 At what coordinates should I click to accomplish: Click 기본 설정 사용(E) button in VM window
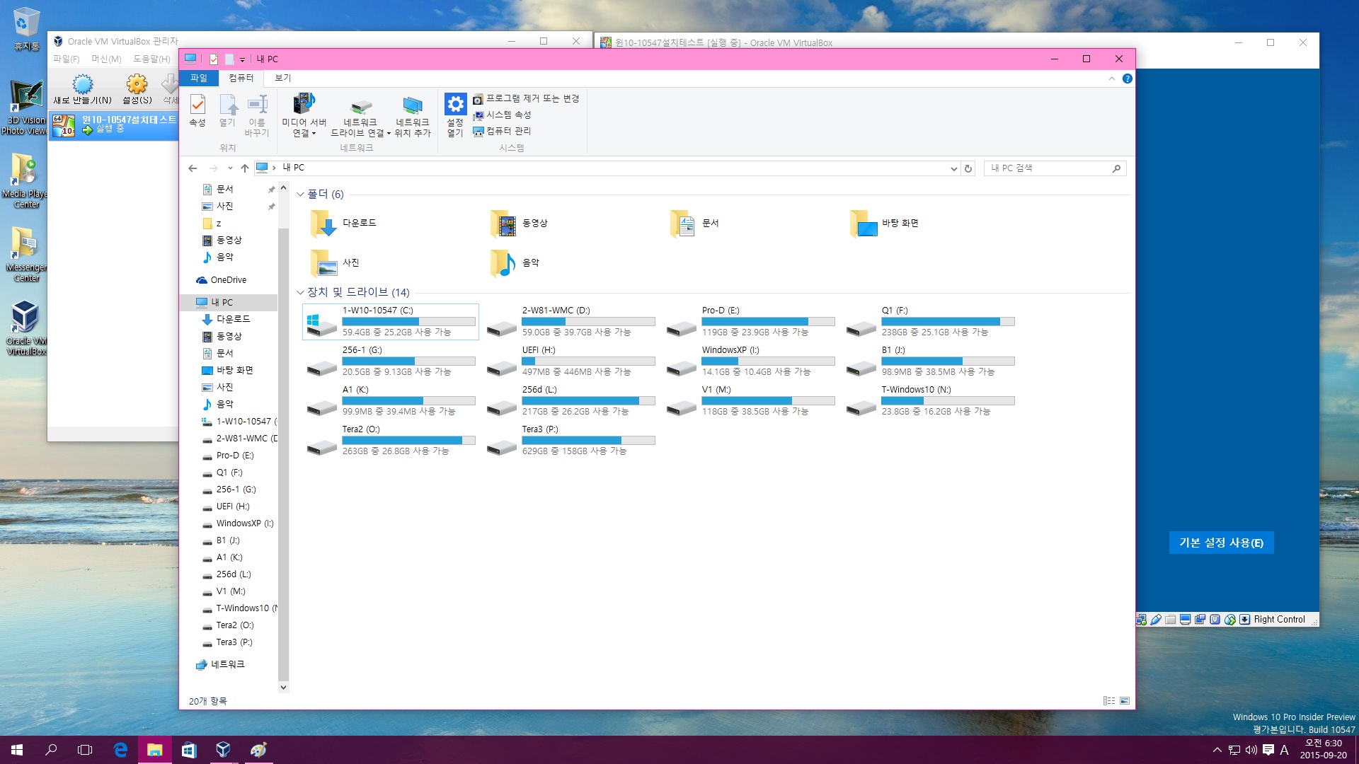point(1221,543)
